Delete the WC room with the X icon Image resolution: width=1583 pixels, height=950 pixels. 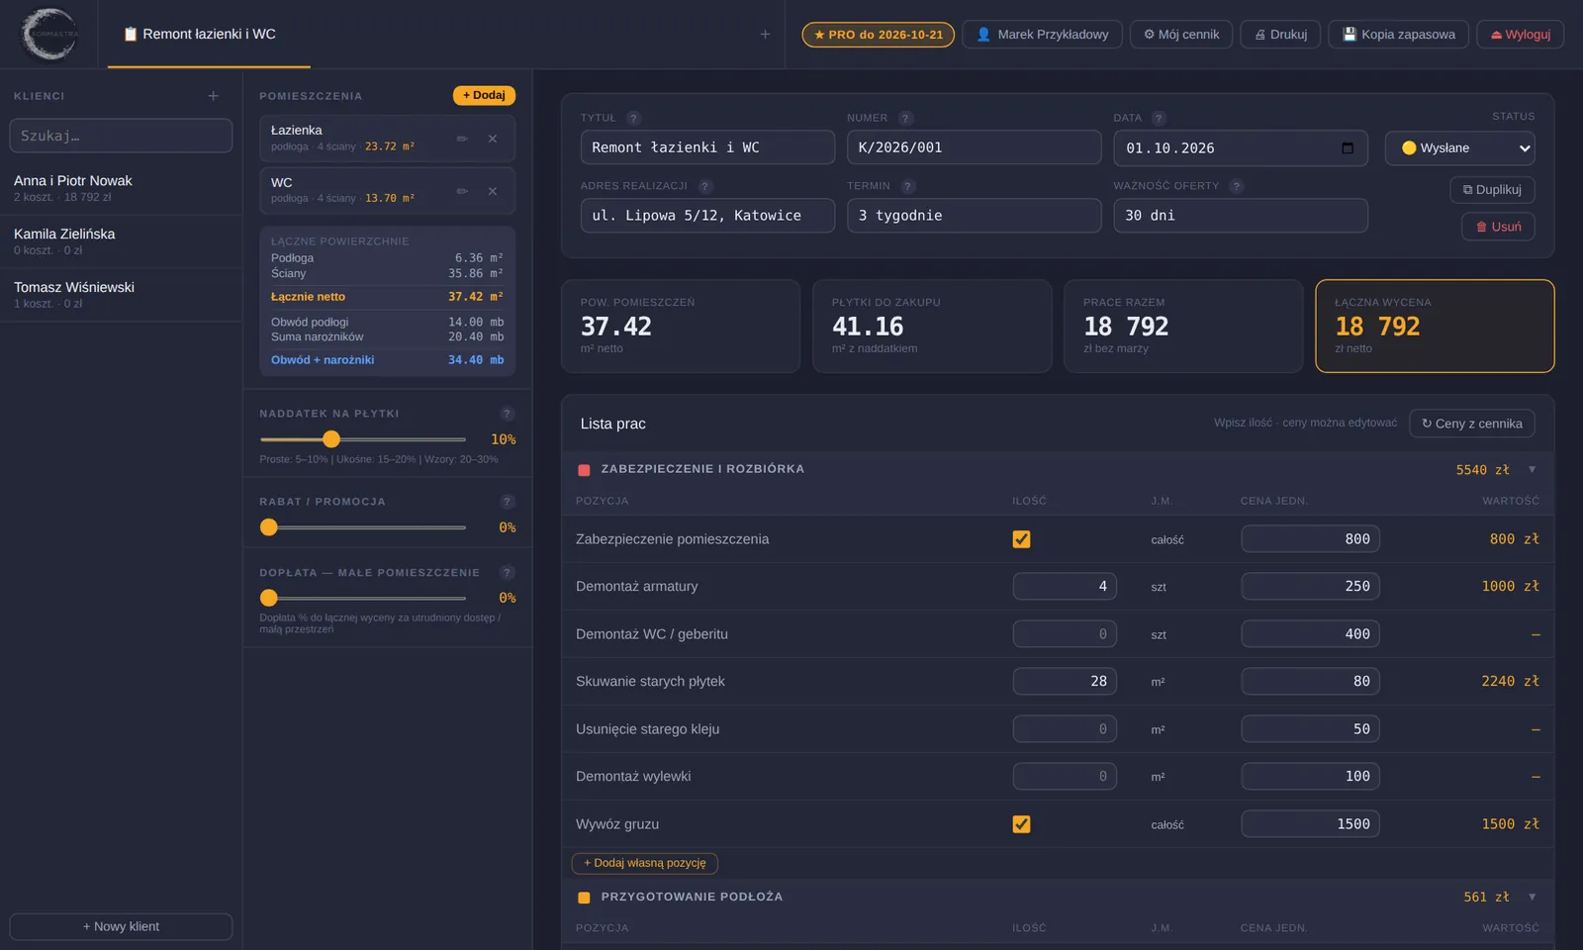(x=493, y=191)
